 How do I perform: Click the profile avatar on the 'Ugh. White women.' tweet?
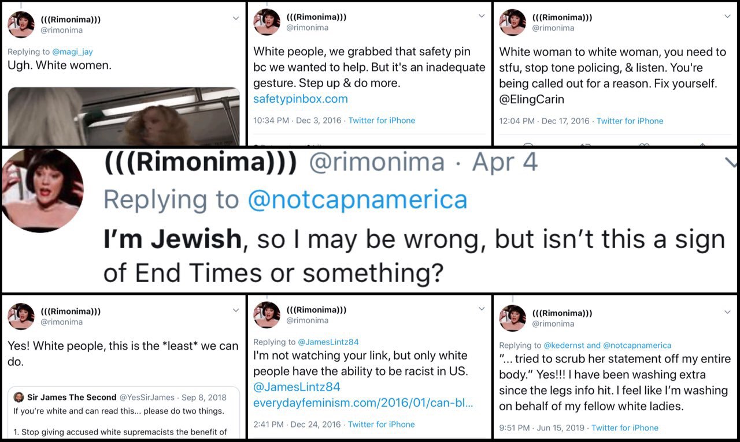click(21, 25)
